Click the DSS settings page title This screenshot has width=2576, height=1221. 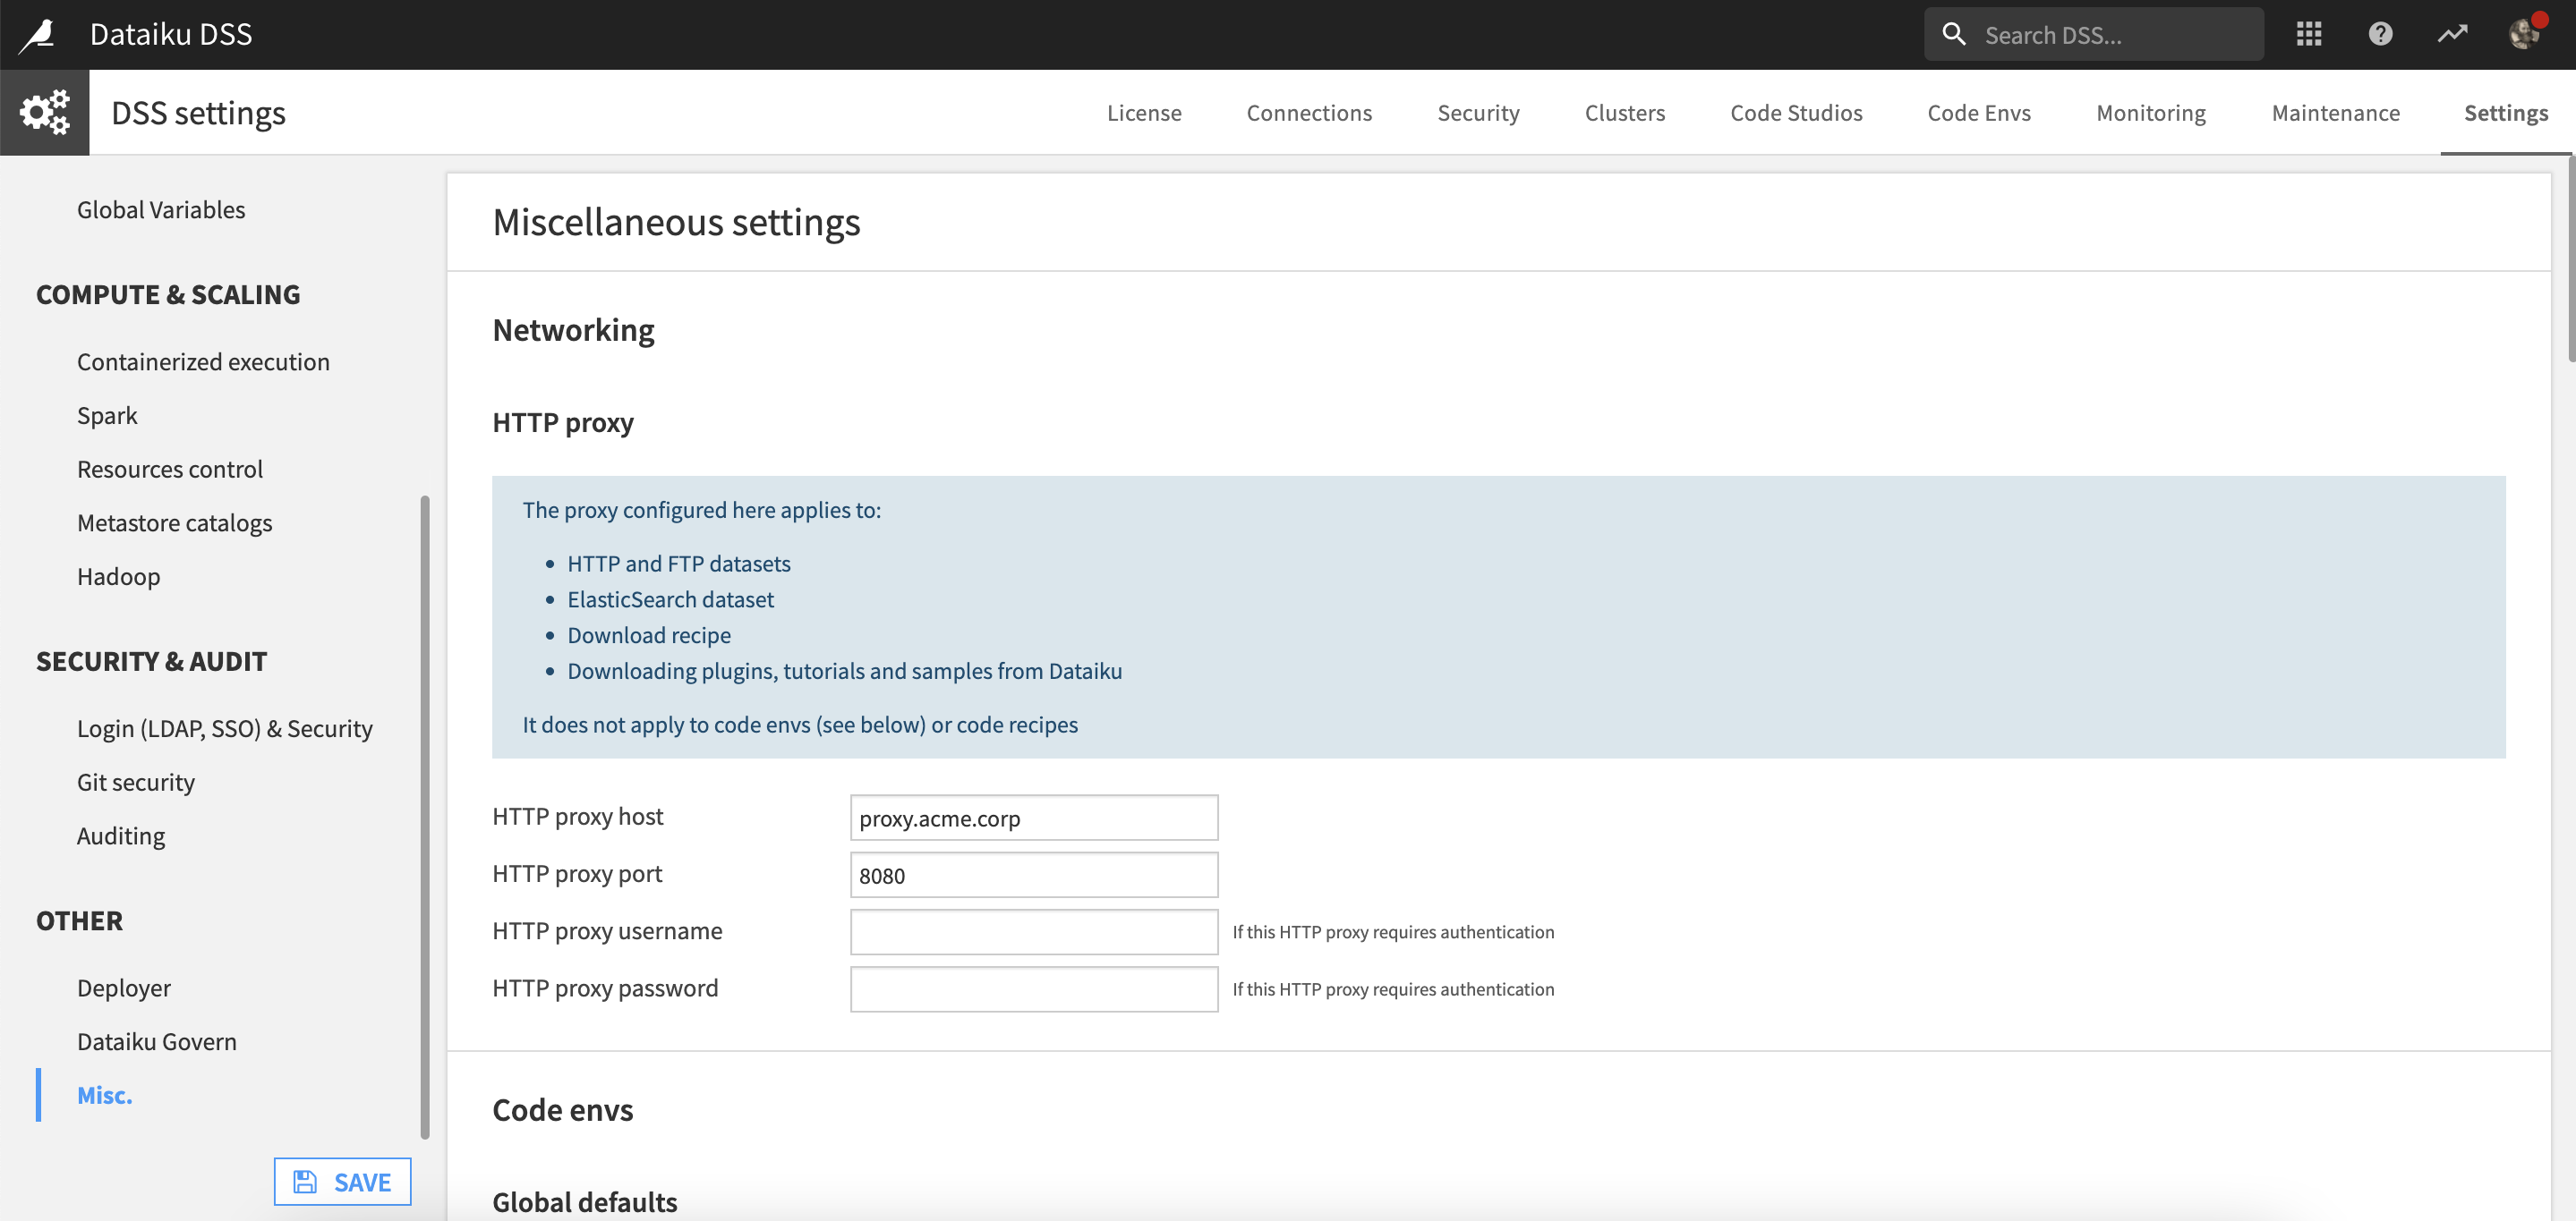coord(198,113)
